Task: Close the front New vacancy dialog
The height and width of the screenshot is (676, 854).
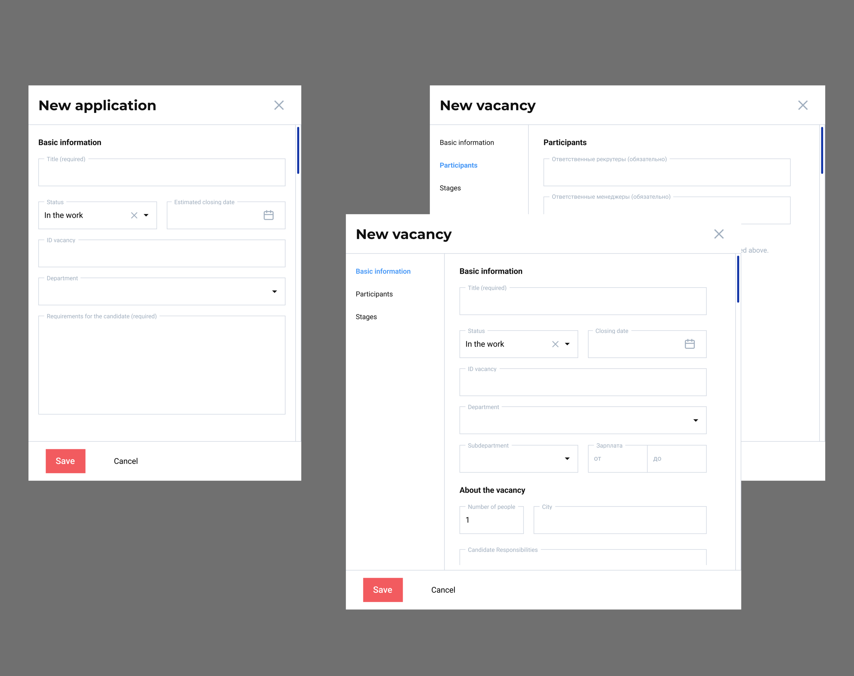Action: click(719, 234)
